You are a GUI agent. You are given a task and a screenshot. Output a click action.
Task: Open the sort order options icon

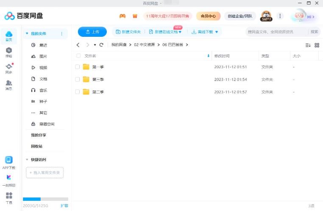(x=308, y=45)
